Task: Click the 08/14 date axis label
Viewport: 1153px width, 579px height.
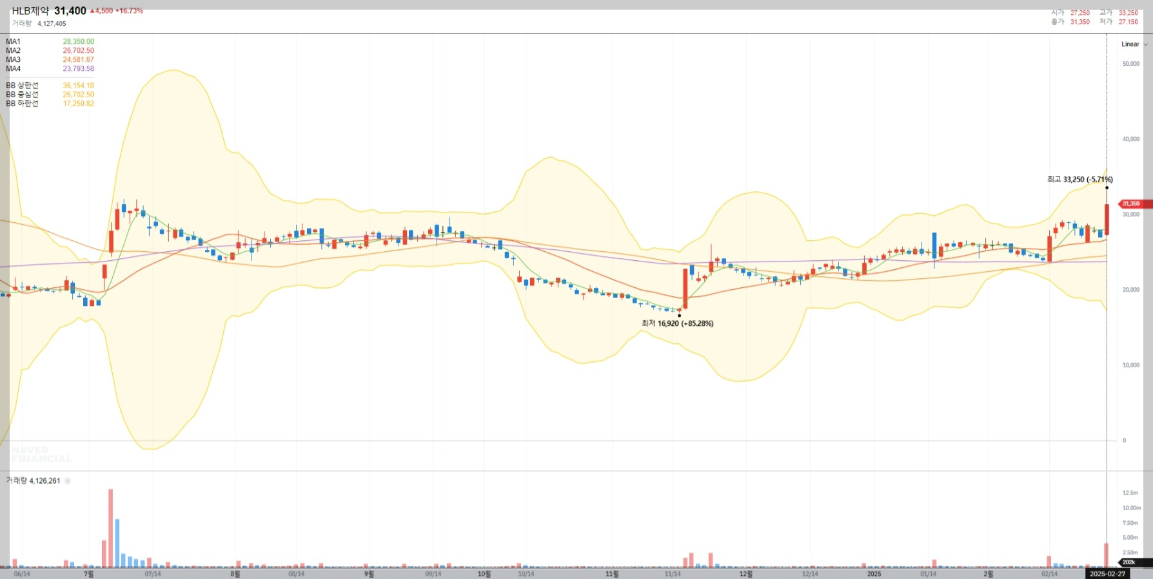Action: pyautogui.click(x=297, y=574)
